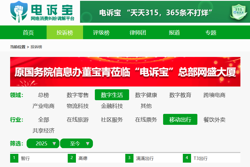
Task: Filter by 数字教育 domain
Action: pos(180,95)
